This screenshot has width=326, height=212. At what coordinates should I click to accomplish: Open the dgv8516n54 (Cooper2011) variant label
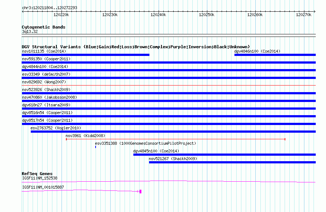click(x=47, y=113)
